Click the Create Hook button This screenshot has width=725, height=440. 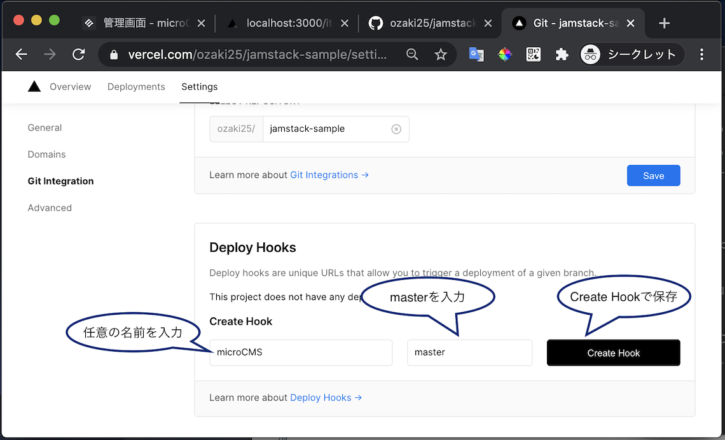pyautogui.click(x=613, y=353)
